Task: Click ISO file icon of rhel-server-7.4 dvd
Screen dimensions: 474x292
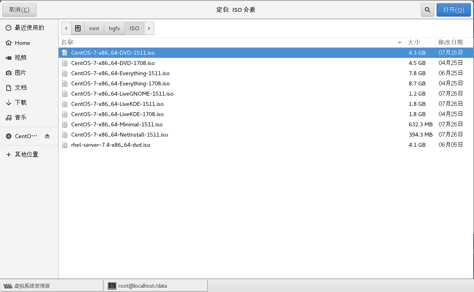Action: 65,145
